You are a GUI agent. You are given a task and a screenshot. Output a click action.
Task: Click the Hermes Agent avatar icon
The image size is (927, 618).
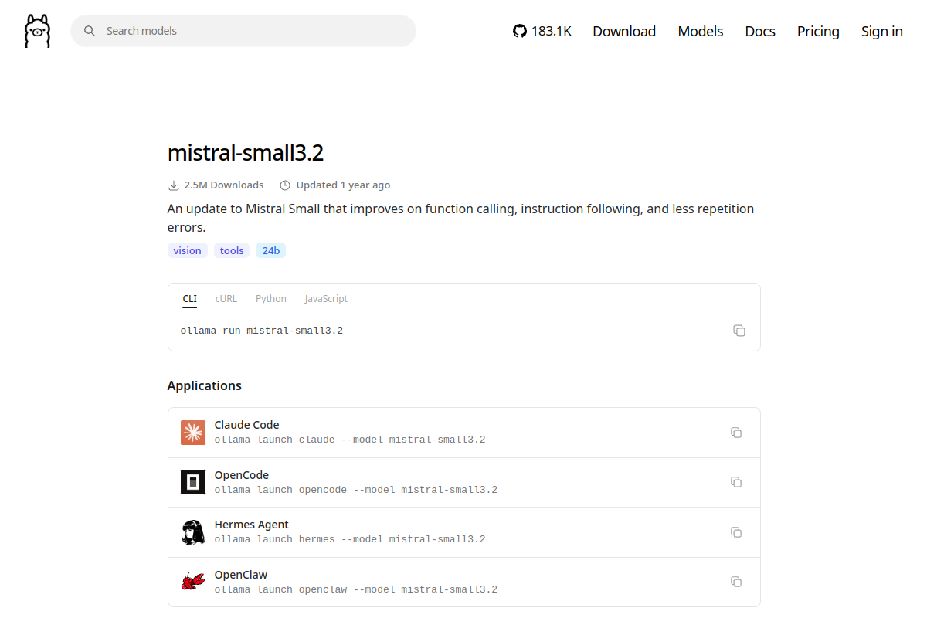pyautogui.click(x=193, y=532)
